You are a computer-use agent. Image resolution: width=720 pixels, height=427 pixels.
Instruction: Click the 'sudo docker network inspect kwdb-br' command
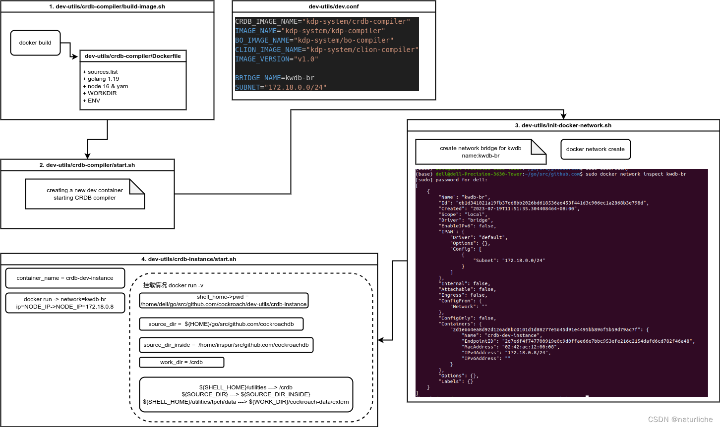pyautogui.click(x=636, y=174)
